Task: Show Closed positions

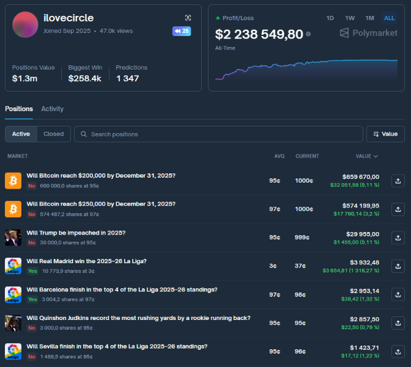Action: coord(53,134)
